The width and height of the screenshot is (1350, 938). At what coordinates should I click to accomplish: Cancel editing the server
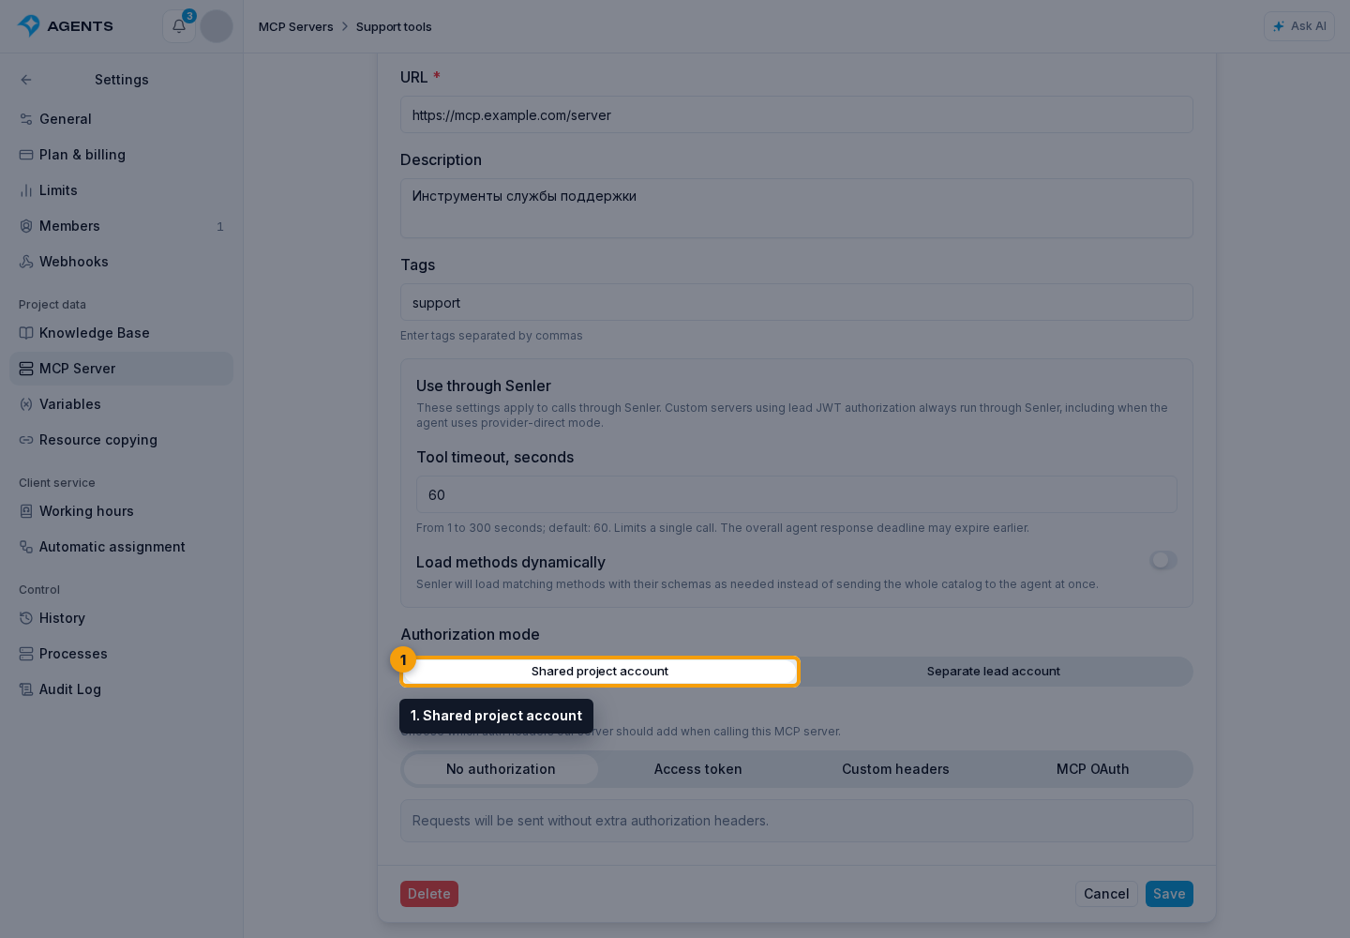[1106, 894]
